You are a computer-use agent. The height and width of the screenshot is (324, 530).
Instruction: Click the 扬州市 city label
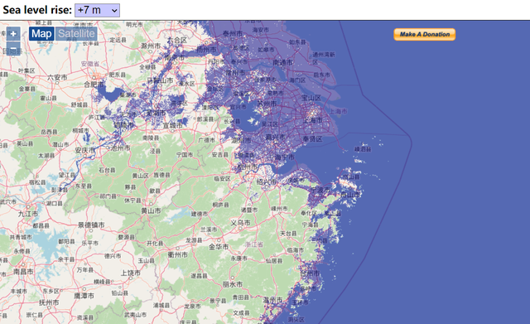coord(206,50)
